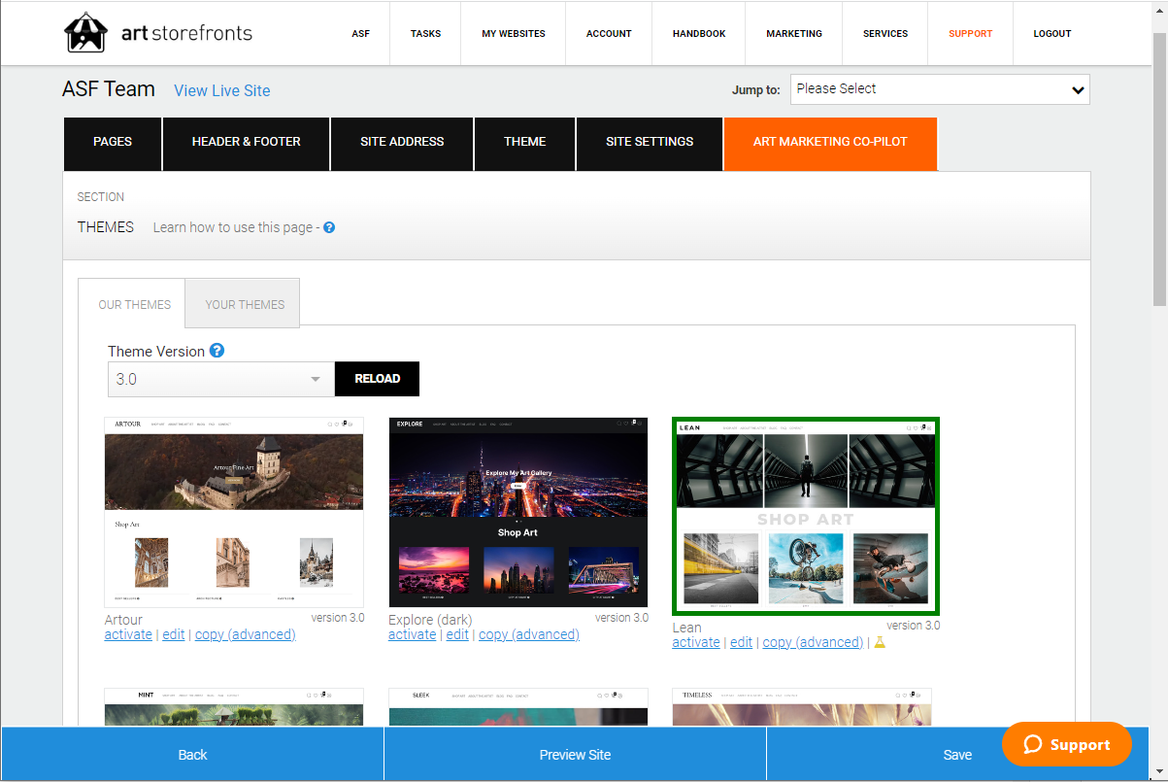Click the Preview Site button
1168x782 pixels.
click(575, 755)
